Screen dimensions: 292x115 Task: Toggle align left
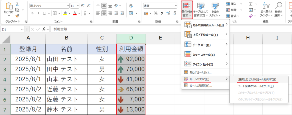click(x=98, y=13)
